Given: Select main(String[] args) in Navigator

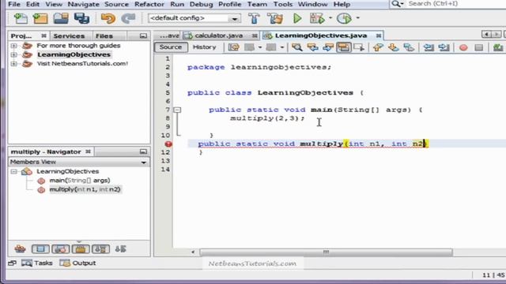Looking at the screenshot, I should tap(79, 181).
